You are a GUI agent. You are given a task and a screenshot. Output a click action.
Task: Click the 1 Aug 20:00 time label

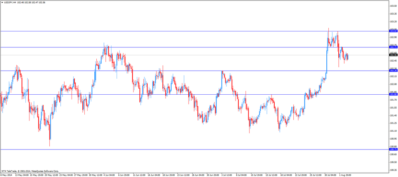(345, 175)
